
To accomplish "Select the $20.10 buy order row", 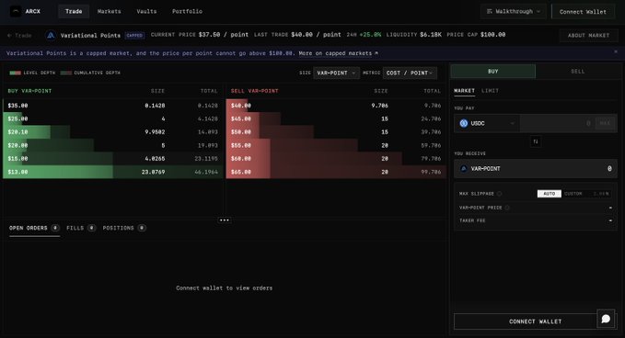I will click(113, 132).
